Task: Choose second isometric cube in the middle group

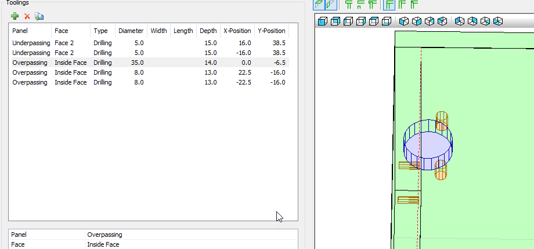Action: [x=417, y=21]
